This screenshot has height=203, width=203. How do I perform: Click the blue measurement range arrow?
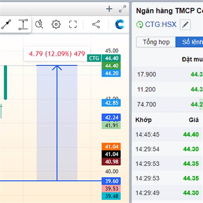pyautogui.click(x=57, y=123)
